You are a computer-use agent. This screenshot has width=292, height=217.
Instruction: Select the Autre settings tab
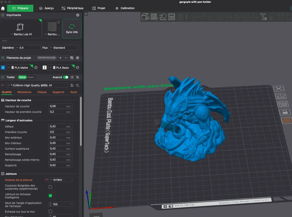[74, 92]
